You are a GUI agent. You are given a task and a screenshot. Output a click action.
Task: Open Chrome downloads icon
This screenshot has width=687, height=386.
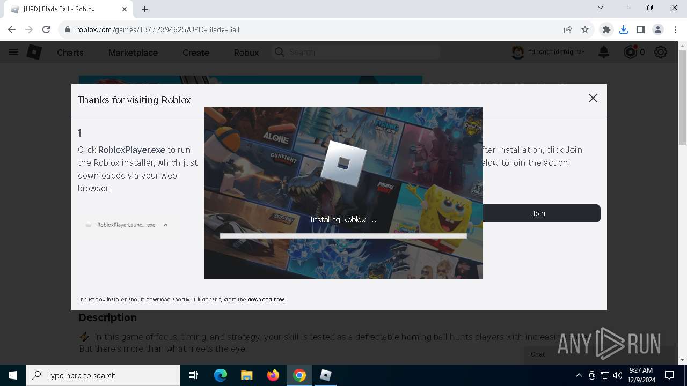coord(624,29)
